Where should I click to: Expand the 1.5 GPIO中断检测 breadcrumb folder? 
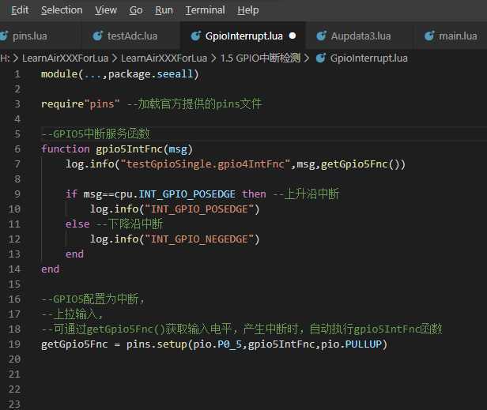click(x=262, y=58)
